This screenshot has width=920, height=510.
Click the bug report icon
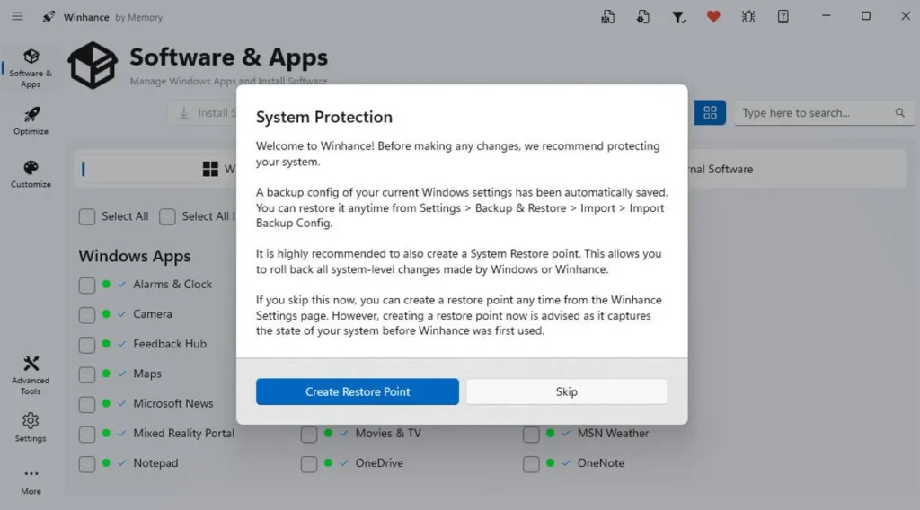(x=748, y=17)
